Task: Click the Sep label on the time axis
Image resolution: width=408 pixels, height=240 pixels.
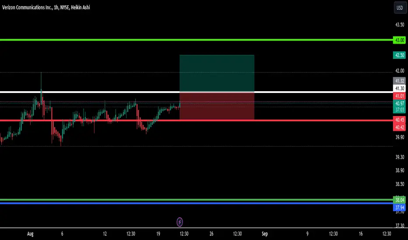Action: (x=264, y=234)
